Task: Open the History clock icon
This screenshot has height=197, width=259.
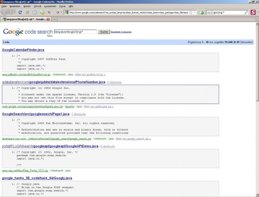Action: click(x=35, y=12)
